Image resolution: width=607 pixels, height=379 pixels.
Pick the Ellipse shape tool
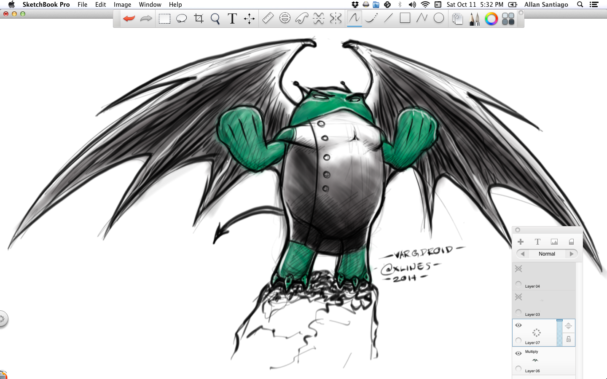[x=438, y=19]
